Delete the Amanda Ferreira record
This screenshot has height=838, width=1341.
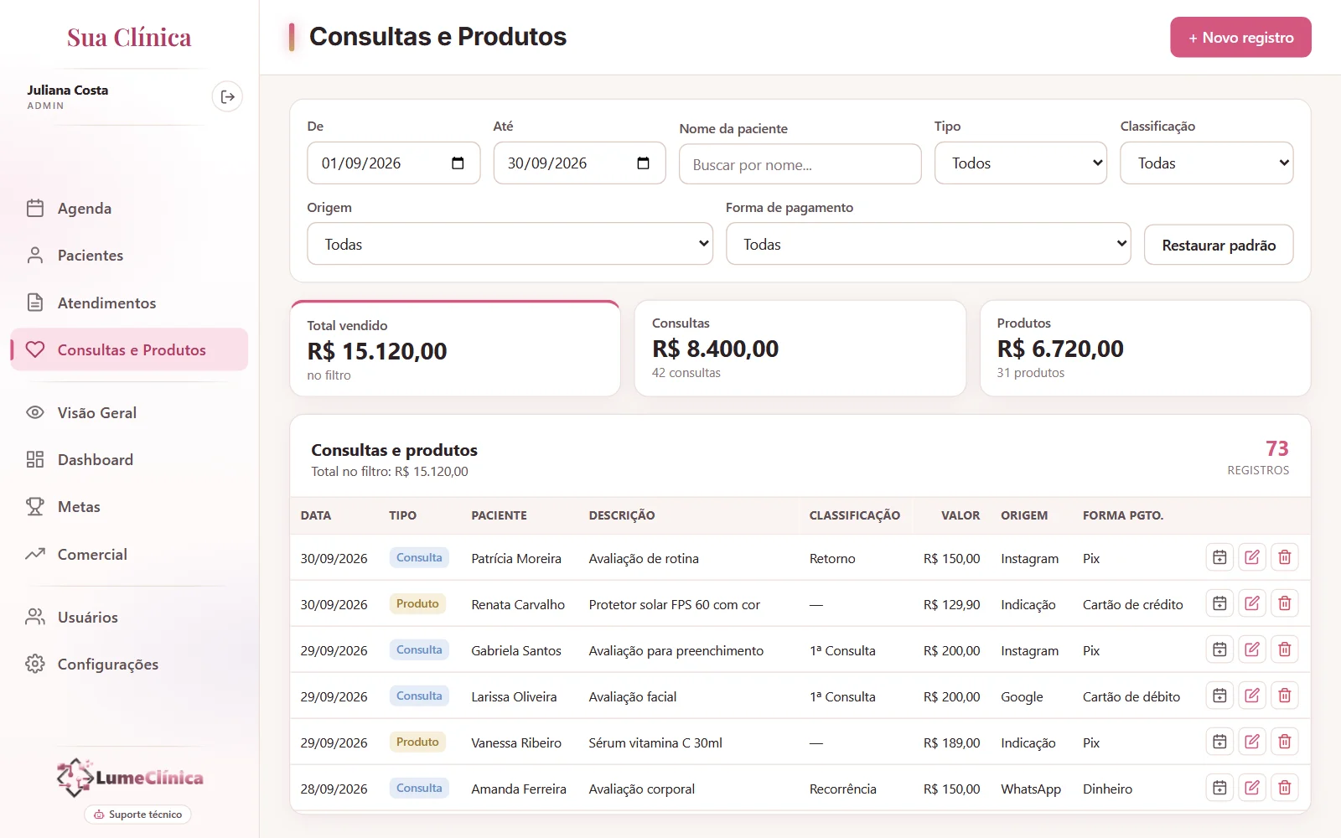1285,788
